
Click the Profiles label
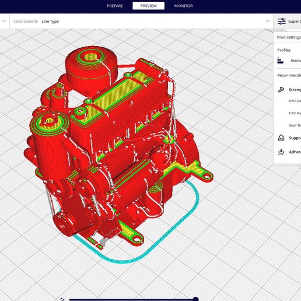tap(284, 50)
